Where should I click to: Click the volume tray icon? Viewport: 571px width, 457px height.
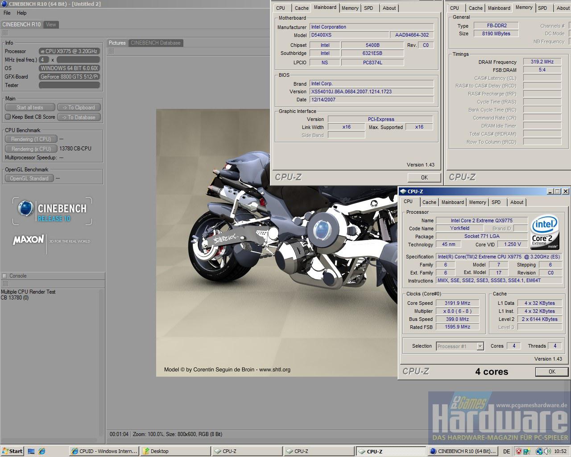pos(548,451)
